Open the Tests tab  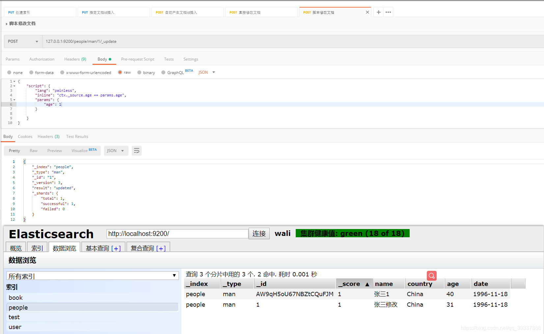[169, 59]
